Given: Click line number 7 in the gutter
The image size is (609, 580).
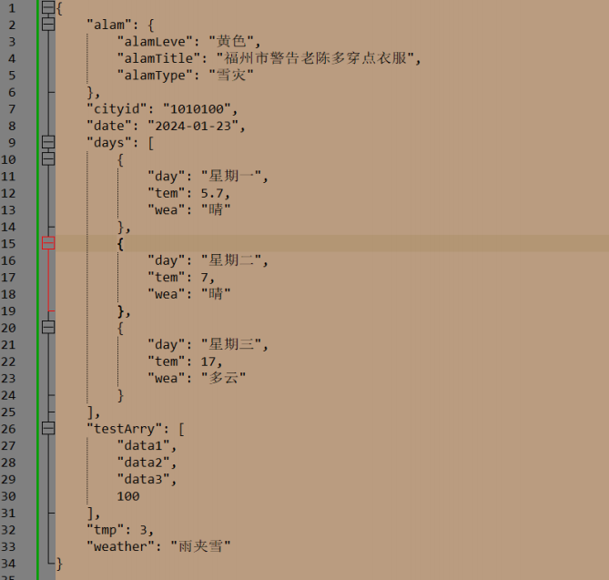Looking at the screenshot, I should [12, 109].
